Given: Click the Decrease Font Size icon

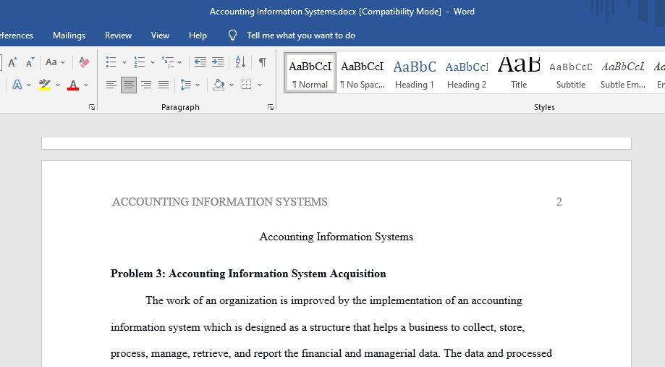Looking at the screenshot, I should (x=29, y=62).
